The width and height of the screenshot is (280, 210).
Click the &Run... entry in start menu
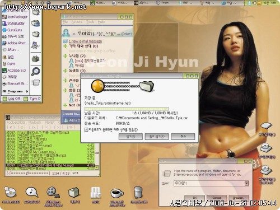(11, 50)
